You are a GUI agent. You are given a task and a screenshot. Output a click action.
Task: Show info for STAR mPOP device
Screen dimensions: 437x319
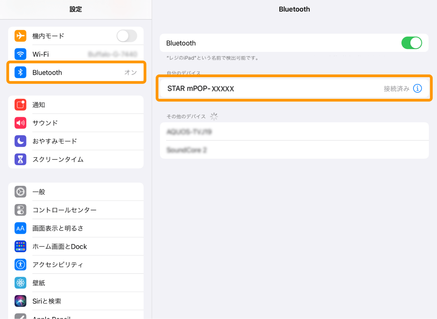coord(417,88)
